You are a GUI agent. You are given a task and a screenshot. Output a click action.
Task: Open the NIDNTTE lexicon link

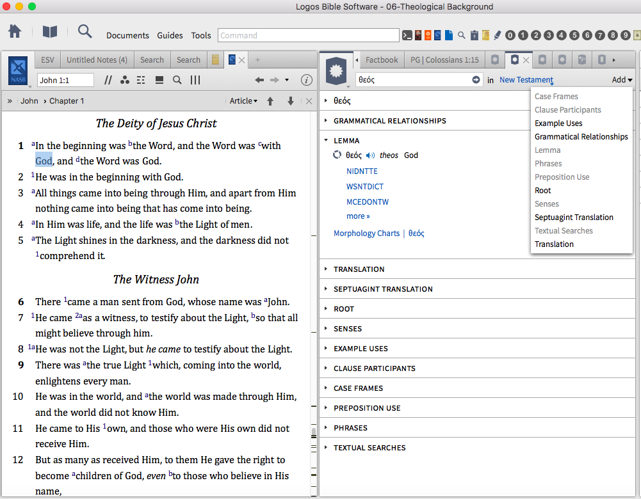pos(362,171)
